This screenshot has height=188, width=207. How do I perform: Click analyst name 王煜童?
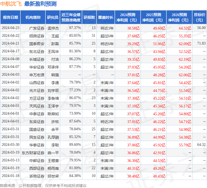[53, 161]
